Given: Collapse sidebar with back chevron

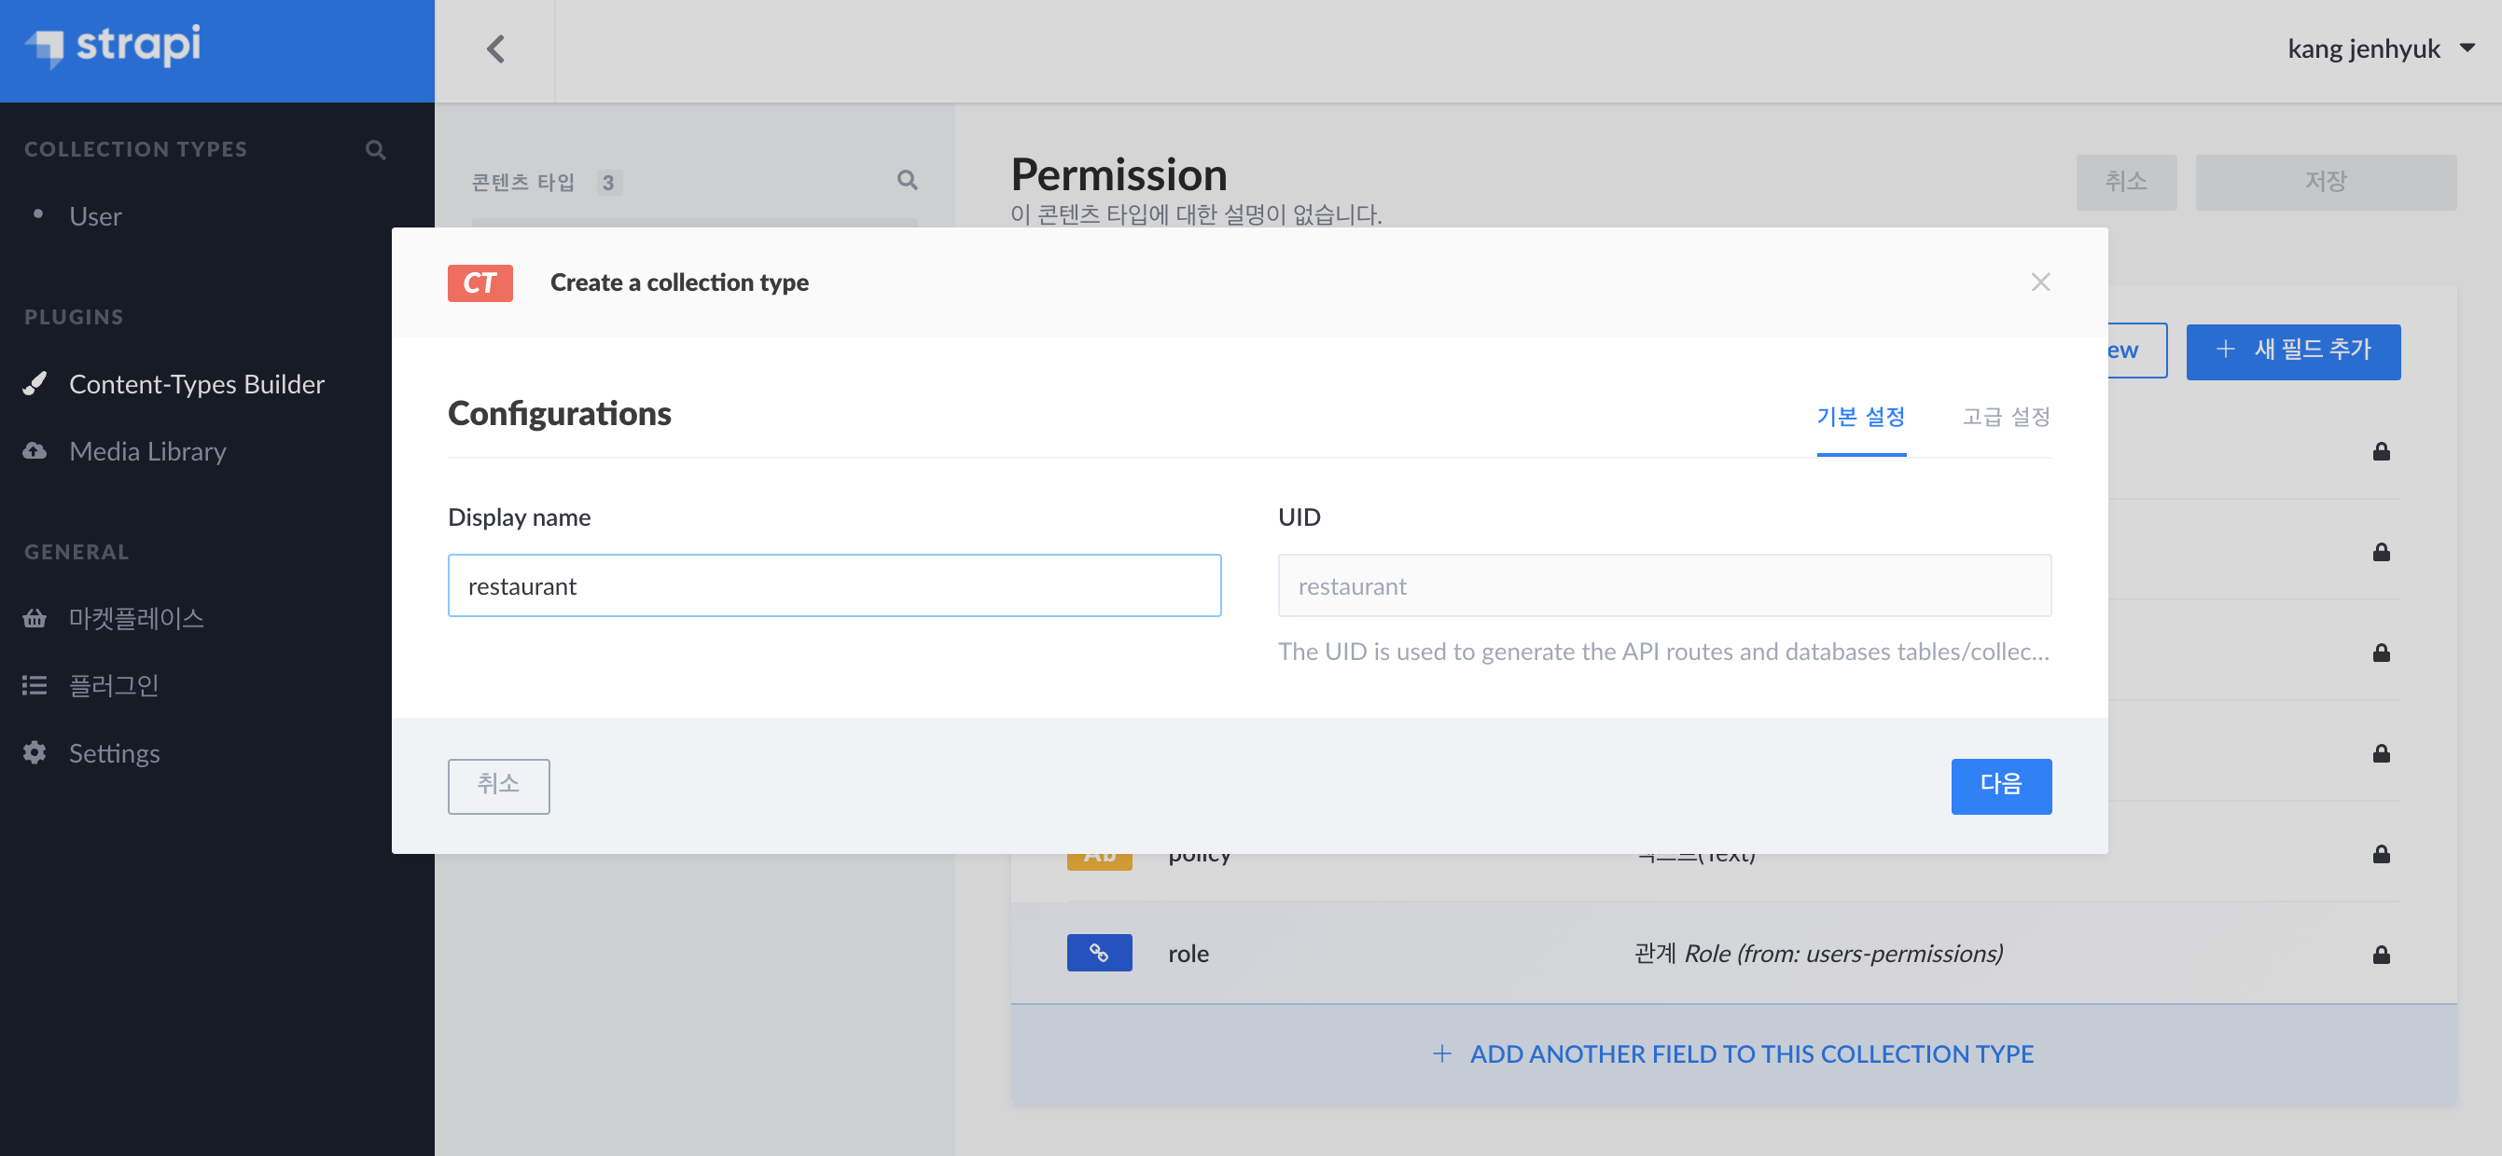Looking at the screenshot, I should pyautogui.click(x=495, y=48).
